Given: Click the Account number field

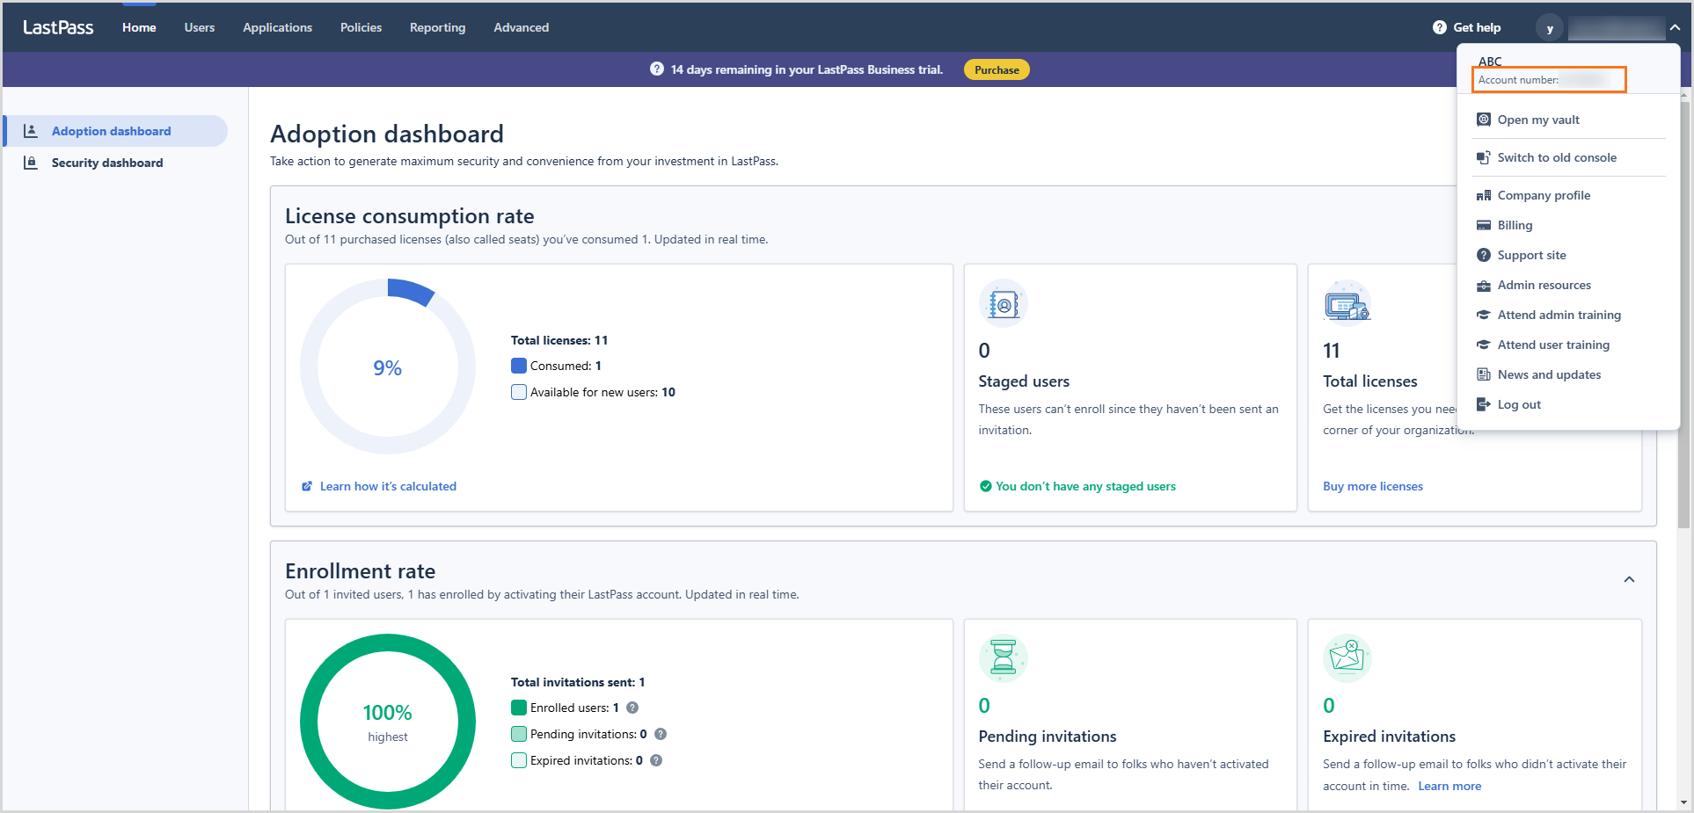Looking at the screenshot, I should coord(1549,80).
